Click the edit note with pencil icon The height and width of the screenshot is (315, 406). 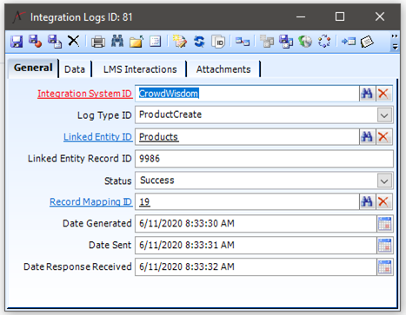coord(180,42)
